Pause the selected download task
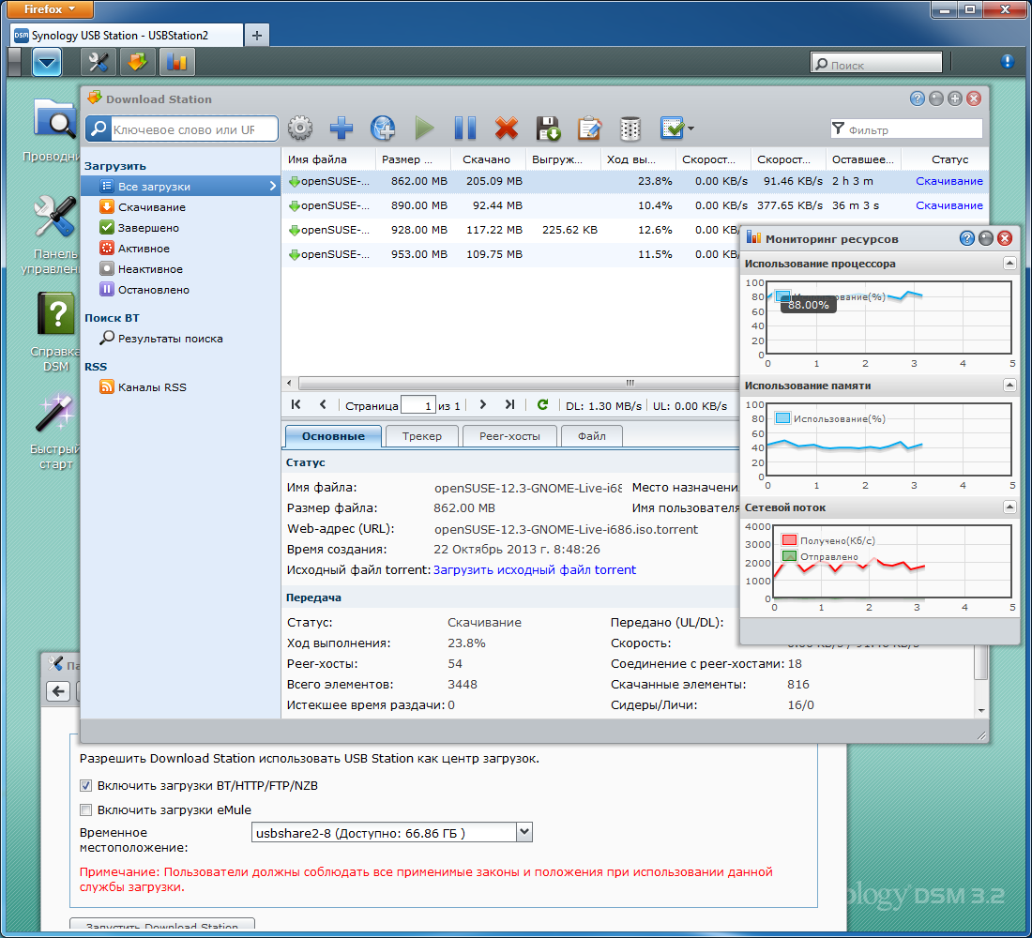Screen dimensions: 1032x938 click(465, 129)
